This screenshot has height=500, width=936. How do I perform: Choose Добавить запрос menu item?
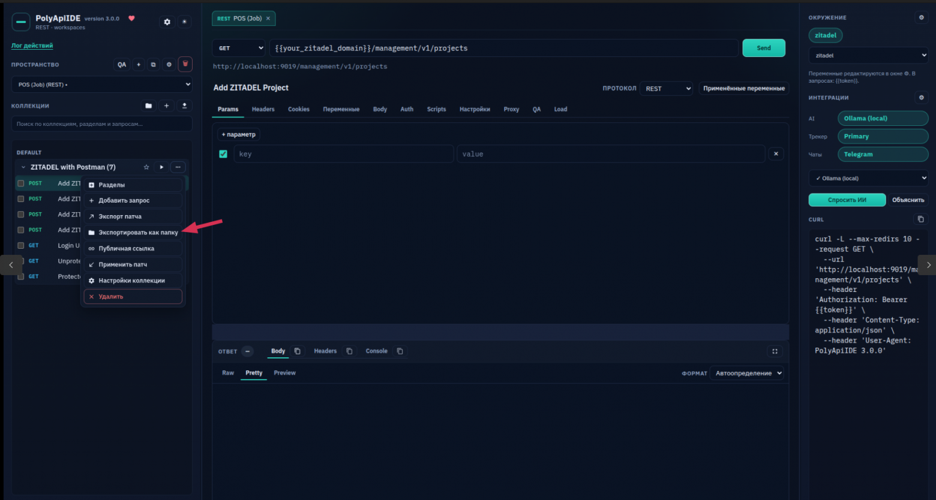click(133, 200)
